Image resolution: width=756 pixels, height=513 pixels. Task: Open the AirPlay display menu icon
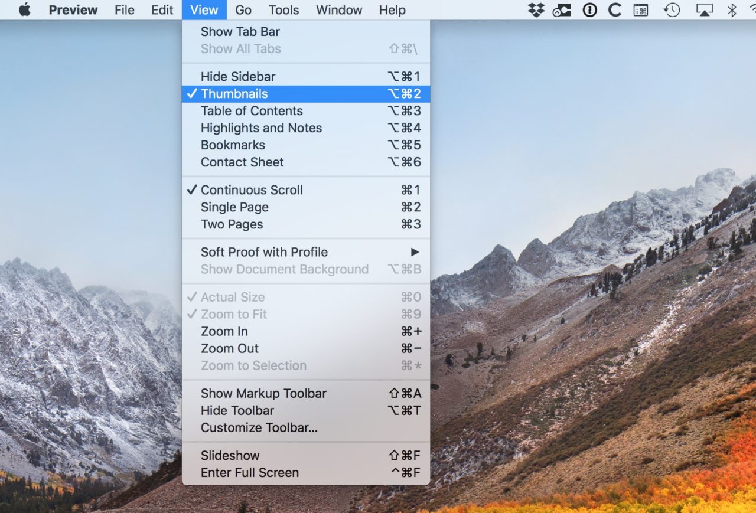pos(704,9)
